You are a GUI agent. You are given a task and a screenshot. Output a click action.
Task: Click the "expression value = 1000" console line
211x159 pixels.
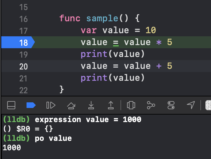point(88,120)
